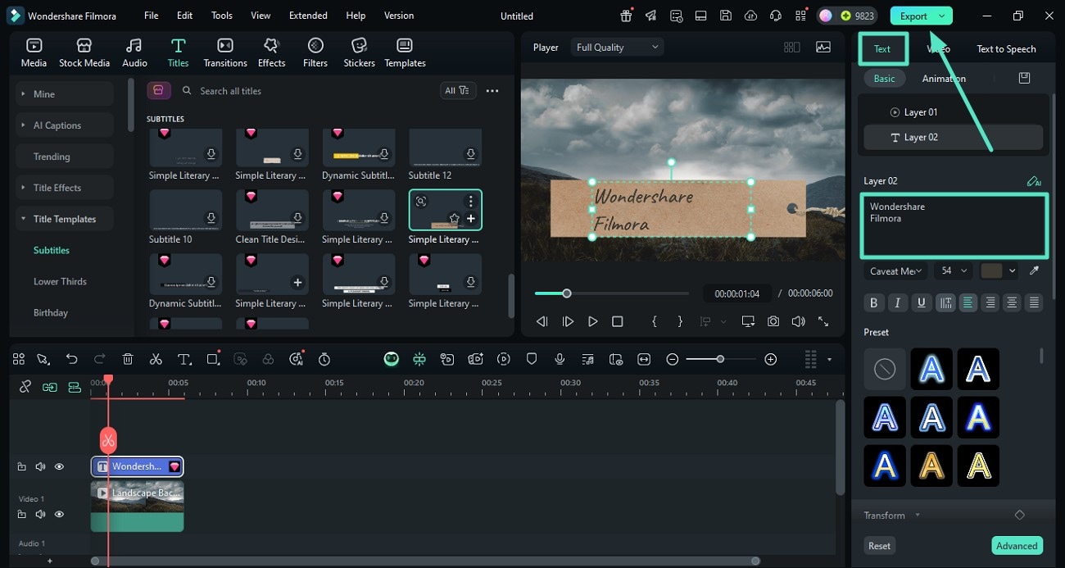Toggle Bold text formatting
This screenshot has height=568, width=1065.
873,302
